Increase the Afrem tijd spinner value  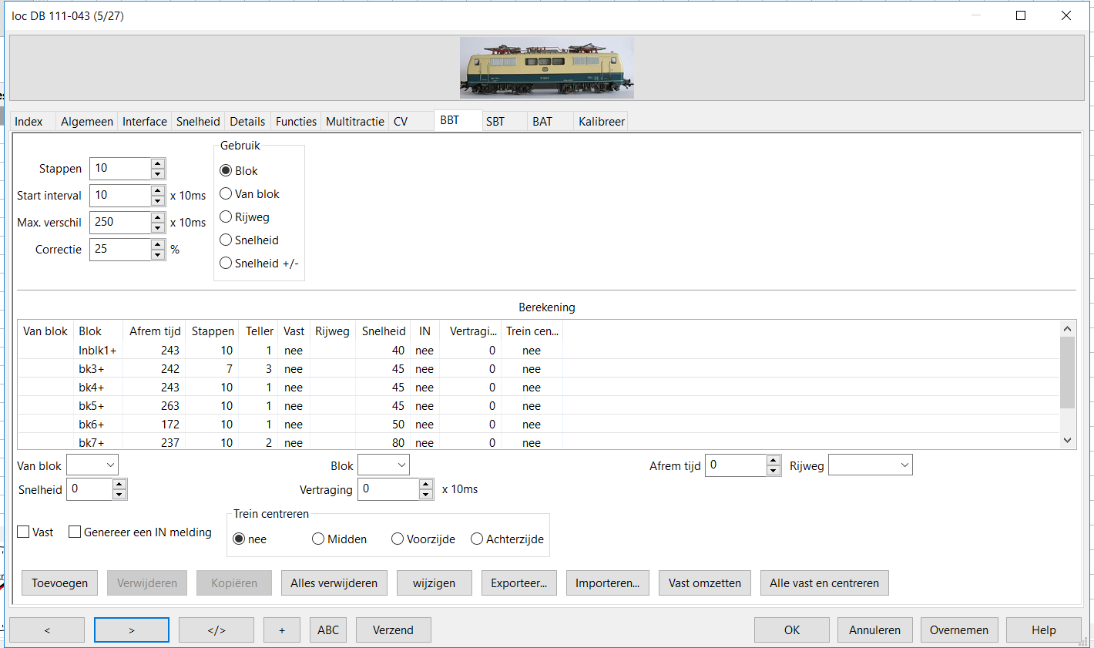[x=774, y=461]
